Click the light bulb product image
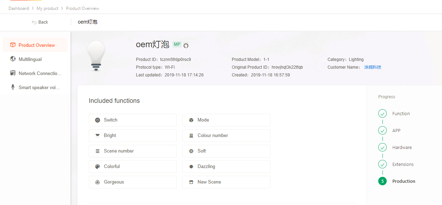 (x=96, y=56)
